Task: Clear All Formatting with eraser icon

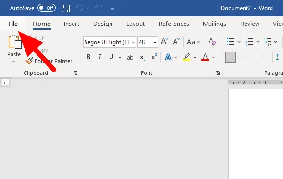Action: point(212,42)
